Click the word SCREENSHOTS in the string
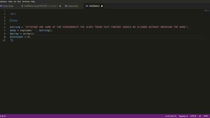Image resolution: width=210 pixels, height=118 pixels. tap(71, 27)
